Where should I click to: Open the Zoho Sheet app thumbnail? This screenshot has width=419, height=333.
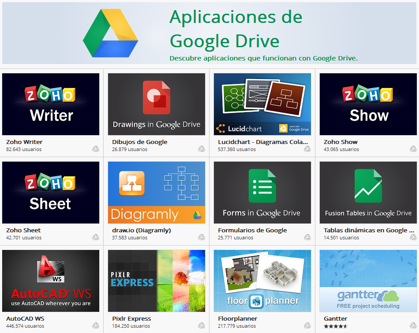pyautogui.click(x=51, y=193)
